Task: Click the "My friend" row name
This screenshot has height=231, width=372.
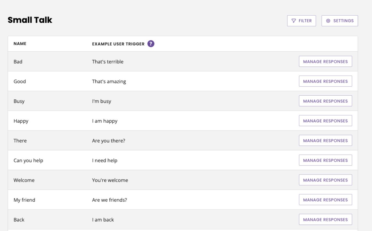Action: (x=24, y=200)
